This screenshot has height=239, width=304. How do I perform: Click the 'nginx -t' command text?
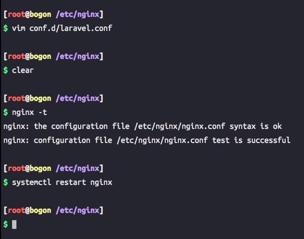click(29, 112)
